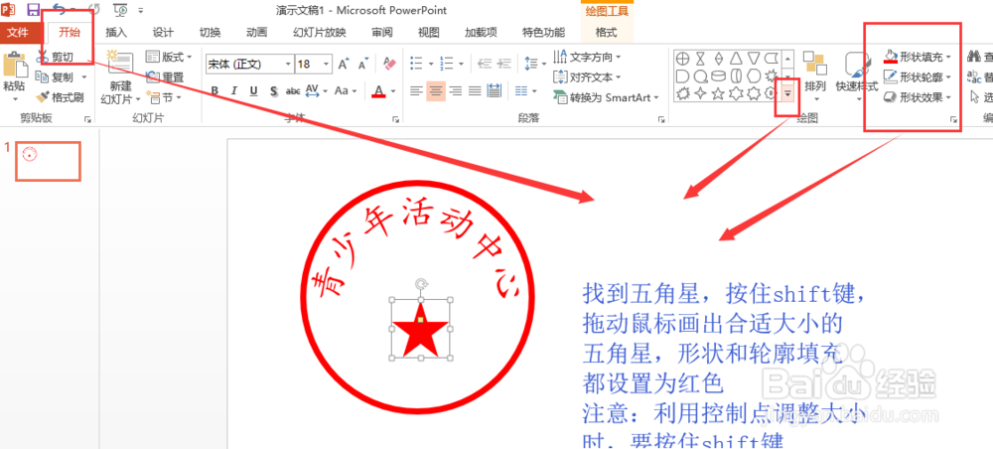
Task: Select the triangle extract shape in gallery
Action: (x=736, y=59)
